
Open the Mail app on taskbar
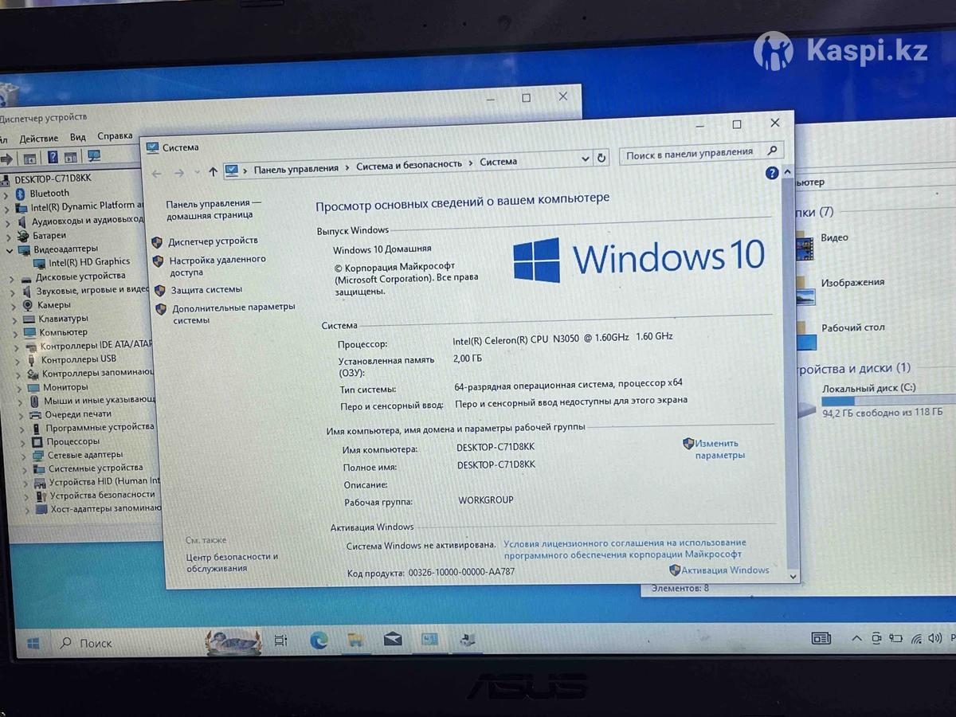392,640
